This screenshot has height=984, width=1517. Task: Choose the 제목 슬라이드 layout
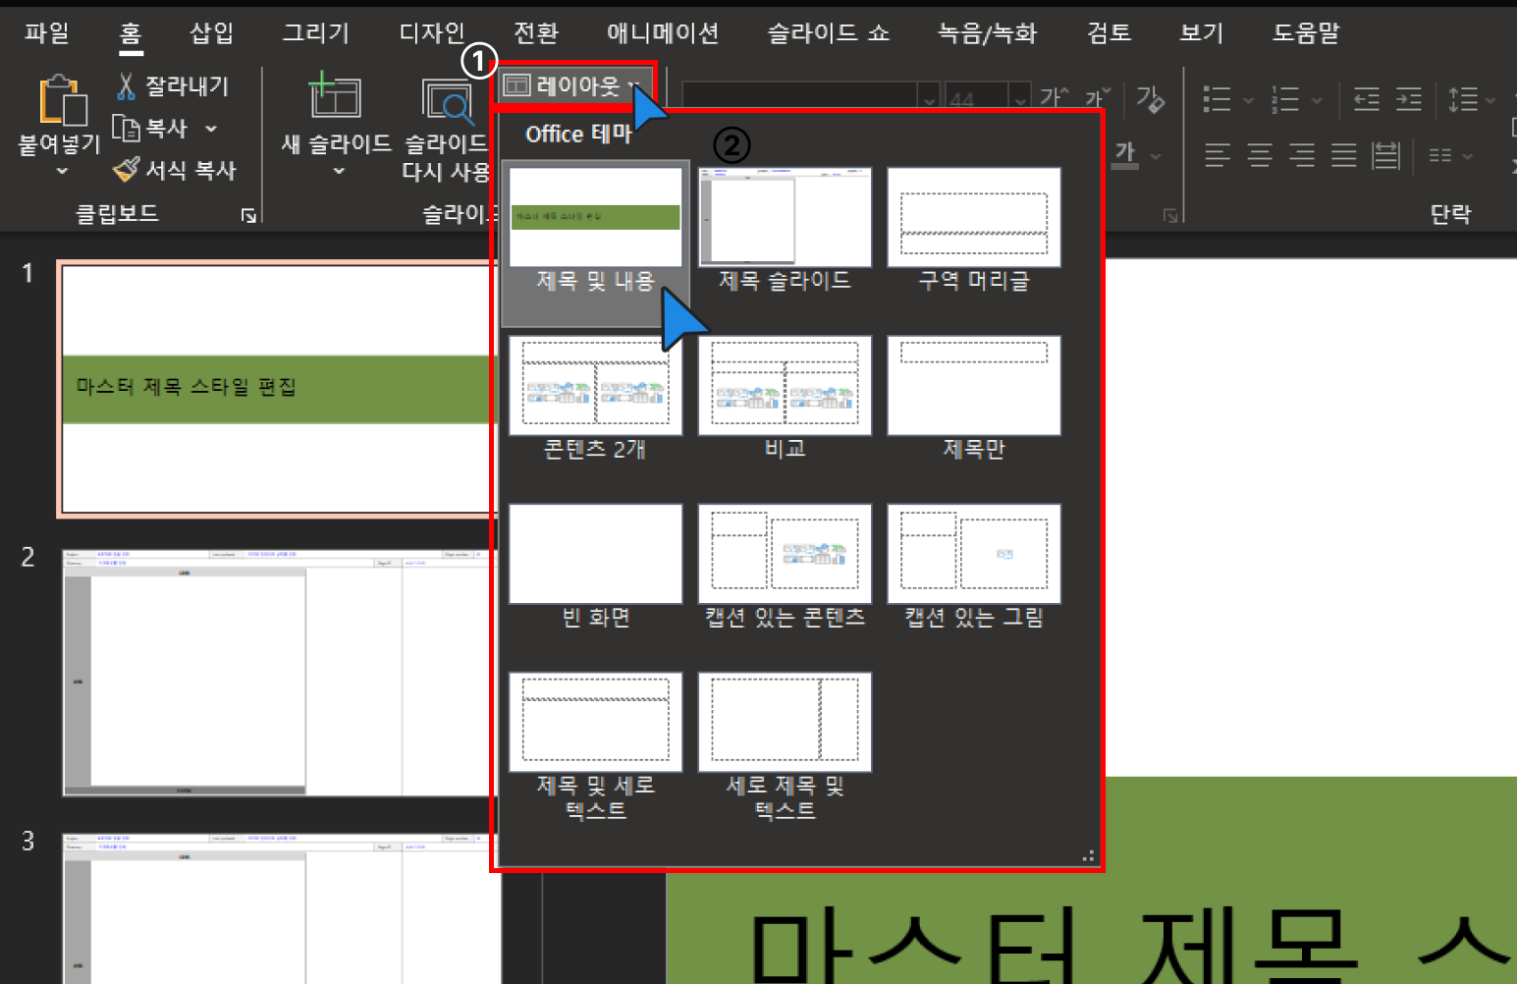785,231
